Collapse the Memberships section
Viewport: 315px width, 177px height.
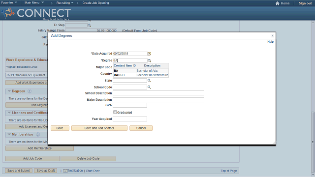(x=9, y=134)
